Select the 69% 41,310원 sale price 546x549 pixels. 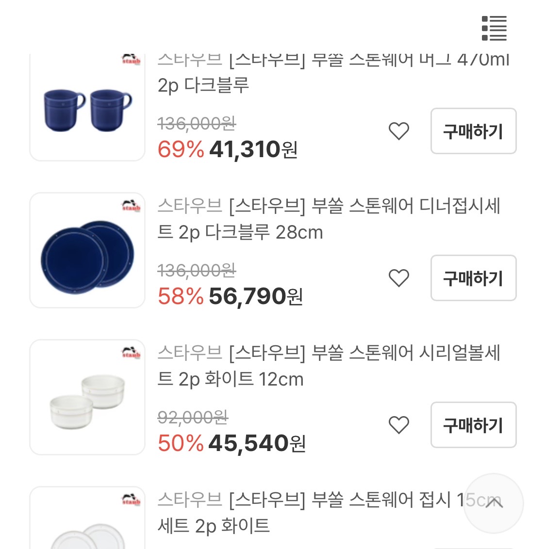(x=227, y=149)
